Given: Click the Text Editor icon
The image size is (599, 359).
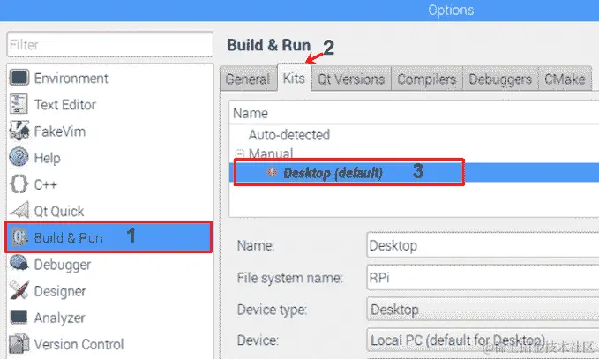Looking at the screenshot, I should (x=19, y=104).
